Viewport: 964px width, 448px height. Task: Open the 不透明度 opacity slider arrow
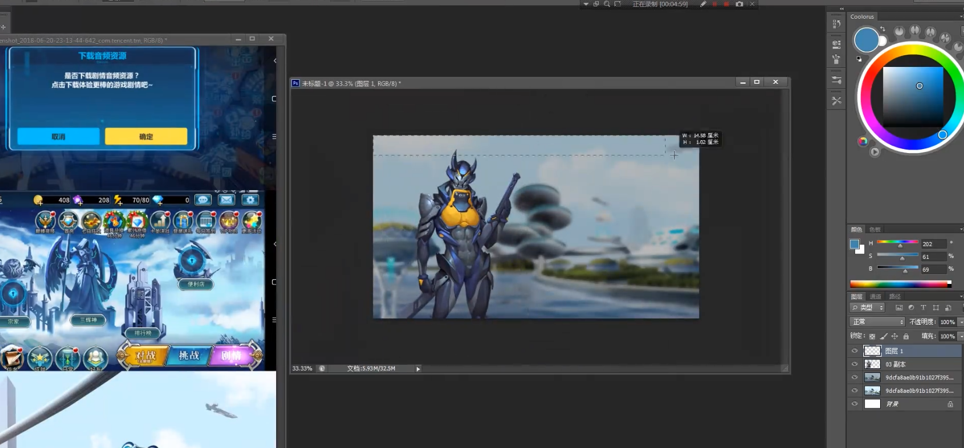point(961,322)
